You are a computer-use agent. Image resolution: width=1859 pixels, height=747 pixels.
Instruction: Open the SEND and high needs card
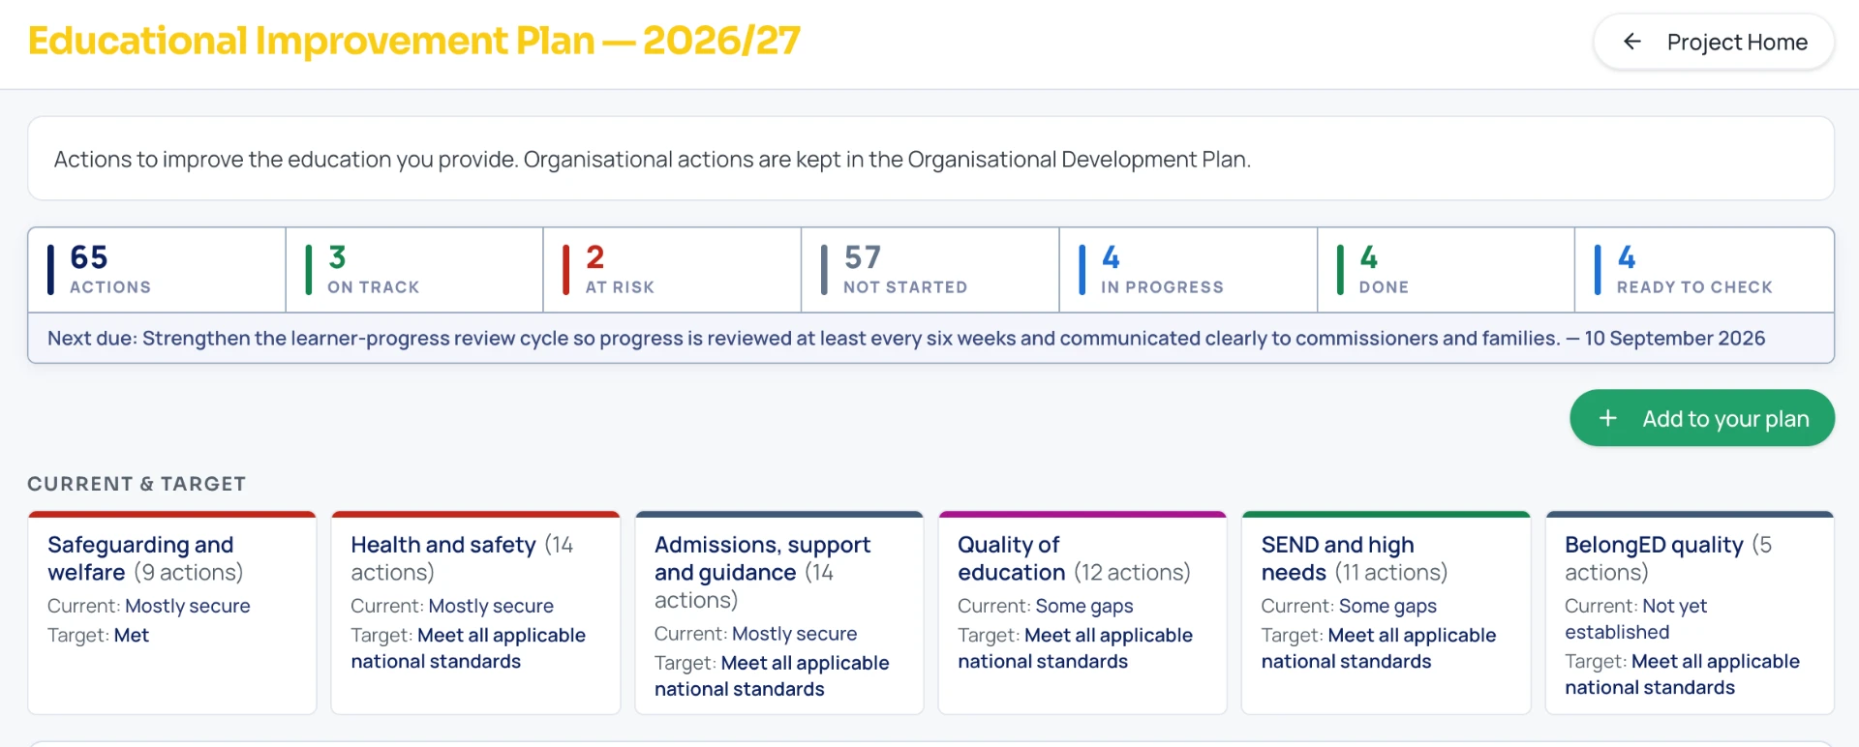tap(1386, 613)
